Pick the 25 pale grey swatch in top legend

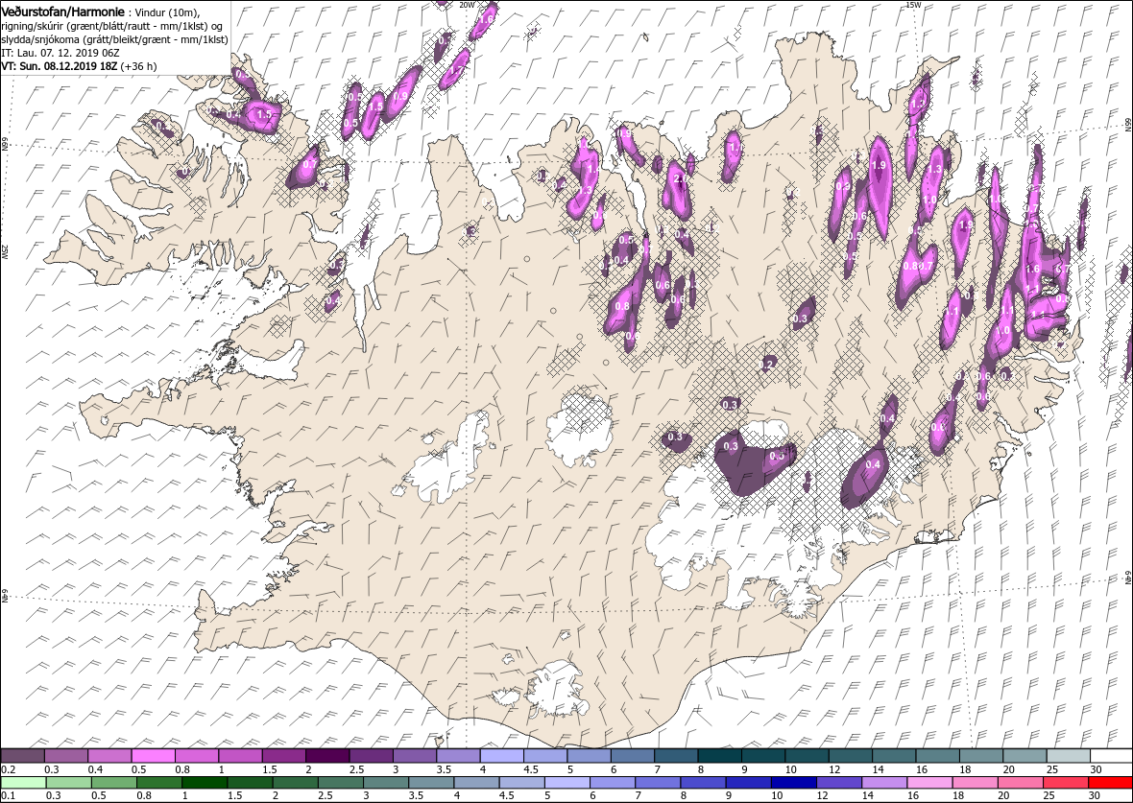[x=1068, y=756]
